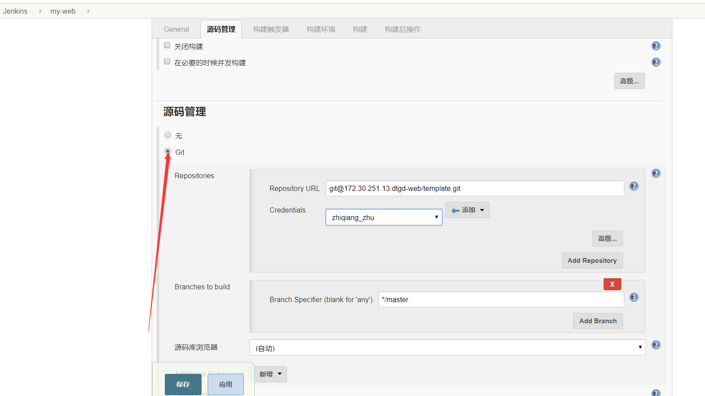
Task: Open 源码库浏览器 dropdown showing (自动)
Action: point(448,347)
